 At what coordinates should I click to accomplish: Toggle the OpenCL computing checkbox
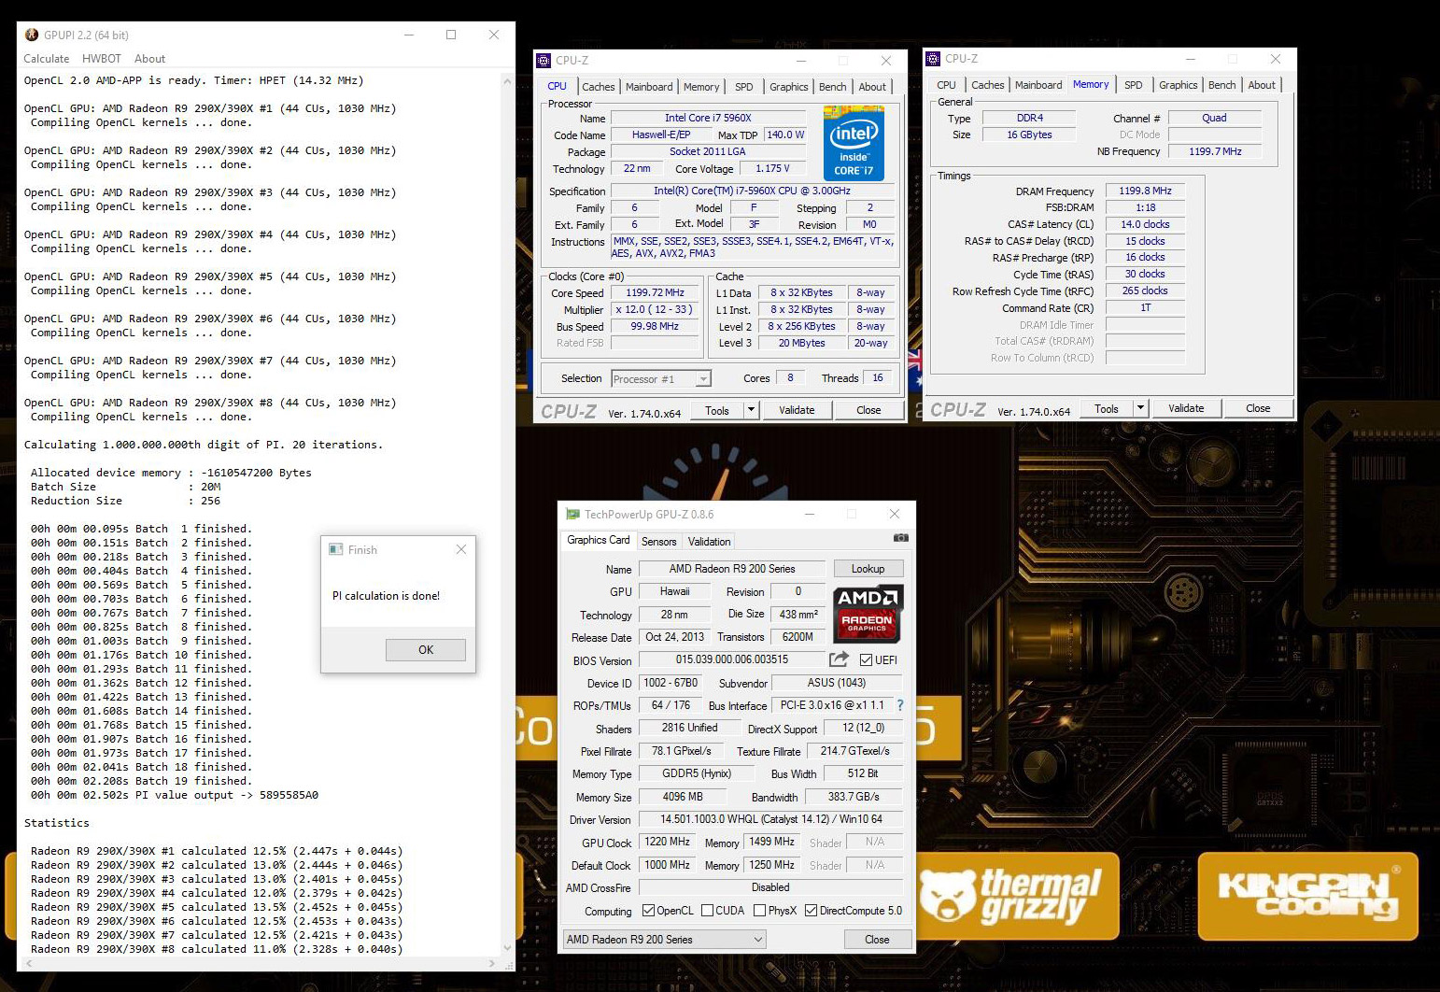[649, 911]
